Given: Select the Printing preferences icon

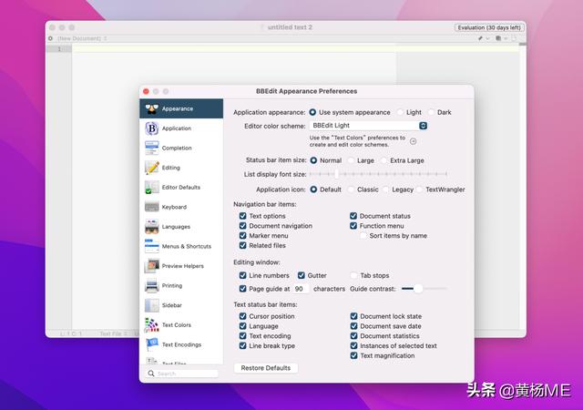Looking at the screenshot, I should 151,285.
